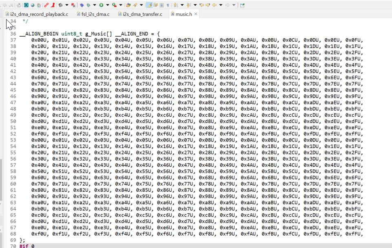This screenshot has width=392, height=248.
Task: Click the blue X MCUXpresso toolbar icon
Action: pyautogui.click(x=26, y=5)
